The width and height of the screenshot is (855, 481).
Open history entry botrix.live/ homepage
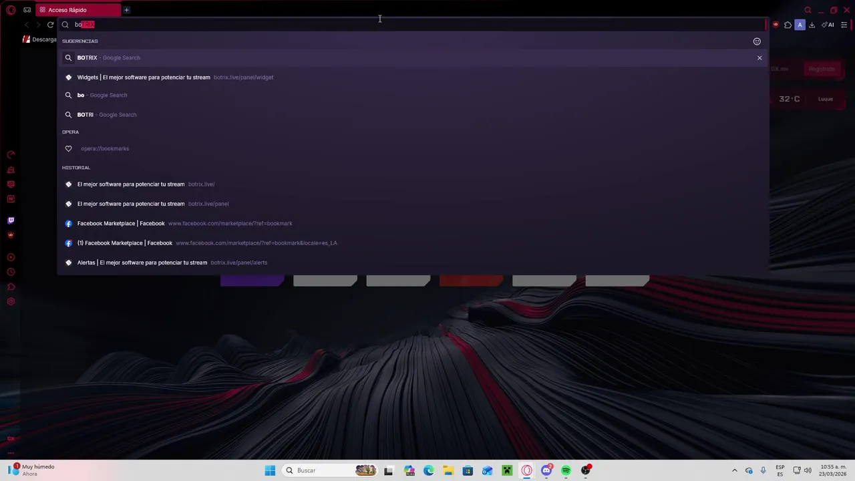(413, 184)
